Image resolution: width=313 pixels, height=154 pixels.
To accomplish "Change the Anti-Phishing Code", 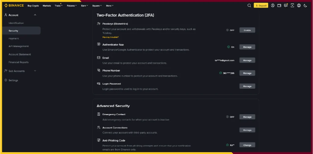I will click(247, 145).
